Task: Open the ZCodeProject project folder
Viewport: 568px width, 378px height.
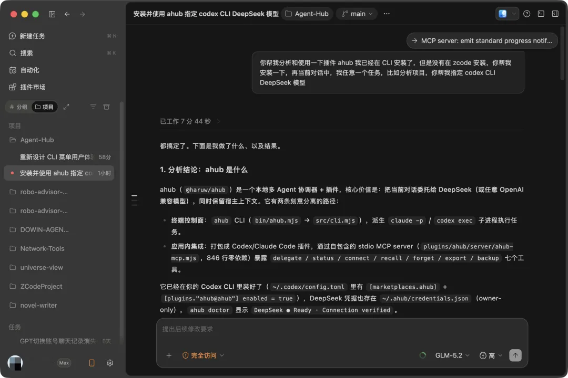Action: (x=60, y=286)
